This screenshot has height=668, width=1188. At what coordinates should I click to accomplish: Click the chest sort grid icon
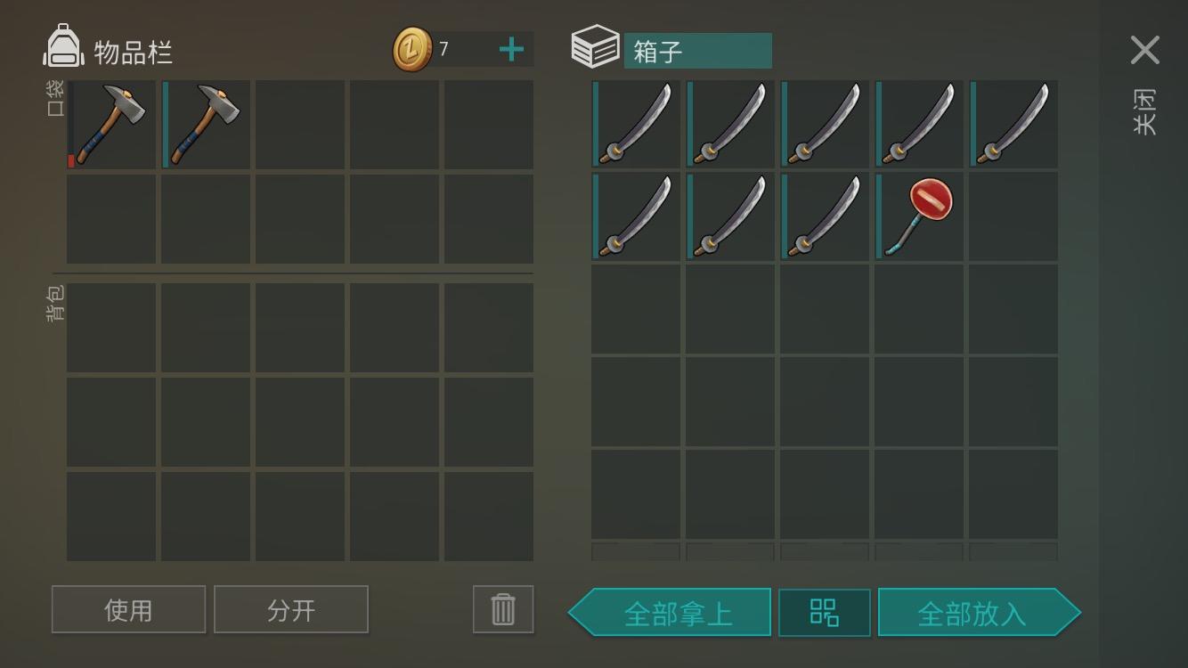coord(825,613)
